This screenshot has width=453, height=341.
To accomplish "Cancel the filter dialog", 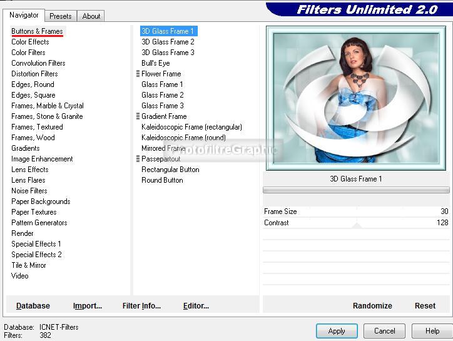I will click(385, 331).
